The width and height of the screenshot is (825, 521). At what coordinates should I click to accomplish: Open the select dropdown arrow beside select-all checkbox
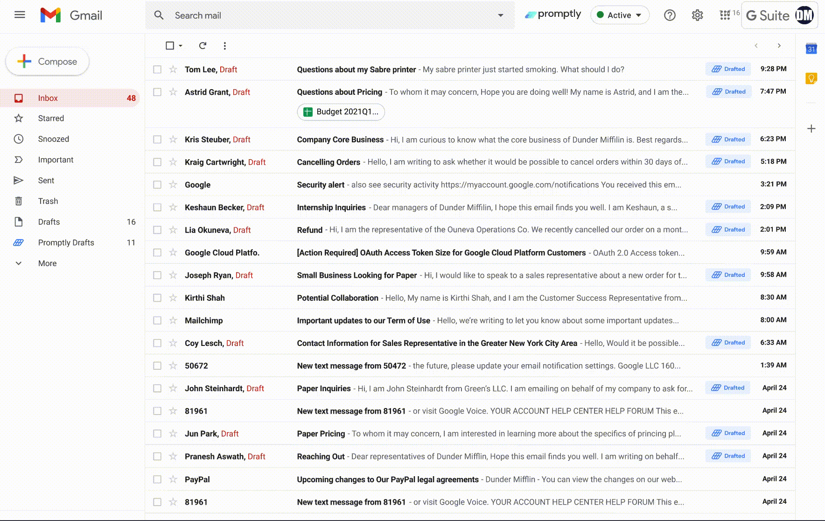181,46
